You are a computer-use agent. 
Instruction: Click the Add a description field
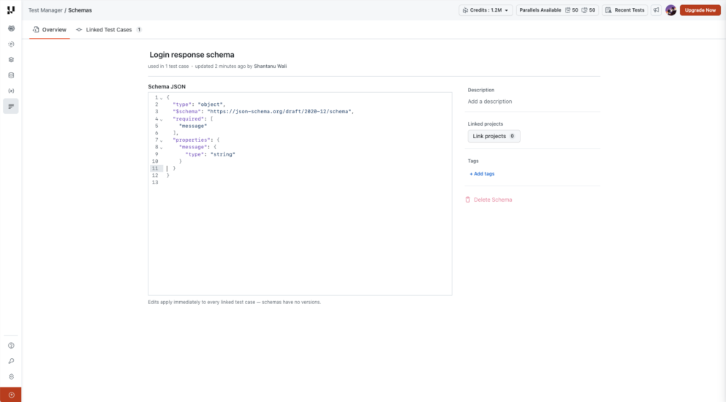[489, 102]
